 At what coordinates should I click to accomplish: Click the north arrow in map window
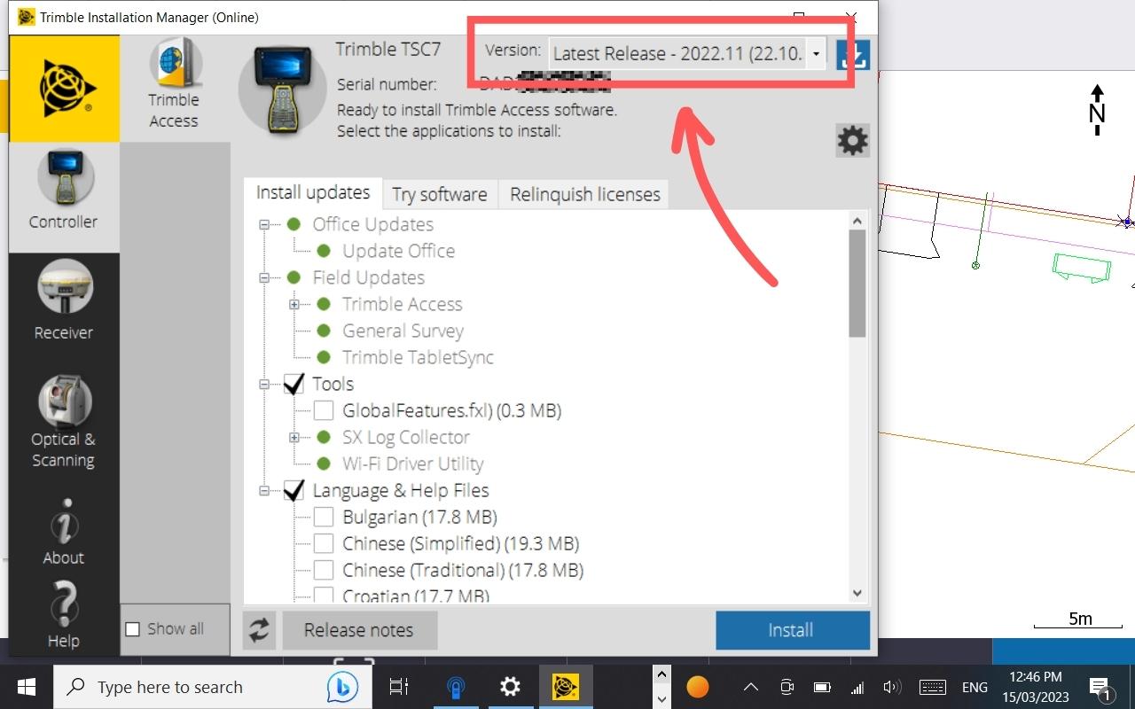1097,110
